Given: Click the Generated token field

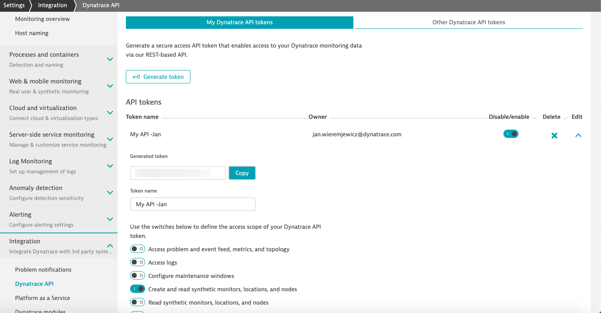Looking at the screenshot, I should coord(178,173).
